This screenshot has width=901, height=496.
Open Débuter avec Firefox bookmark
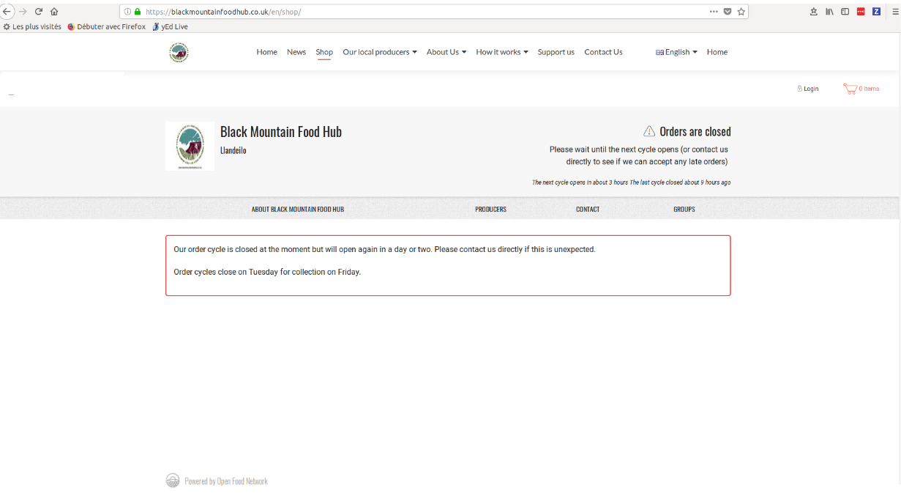coord(107,26)
